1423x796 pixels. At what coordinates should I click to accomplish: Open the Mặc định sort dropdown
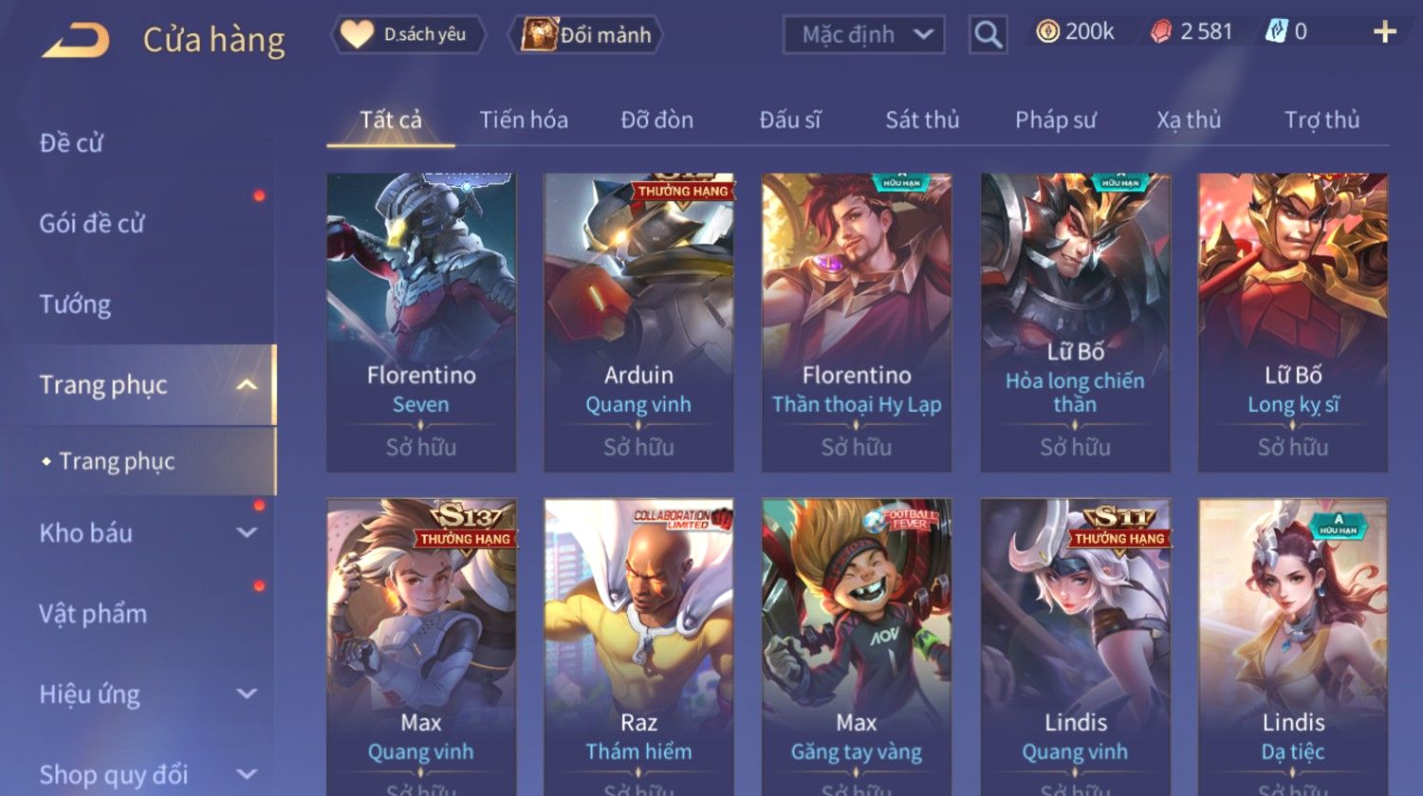[x=864, y=35]
